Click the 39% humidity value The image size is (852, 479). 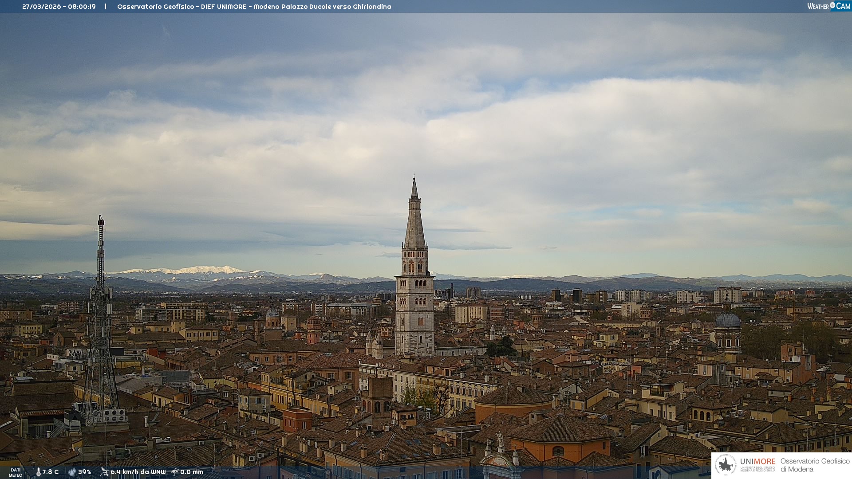click(85, 472)
